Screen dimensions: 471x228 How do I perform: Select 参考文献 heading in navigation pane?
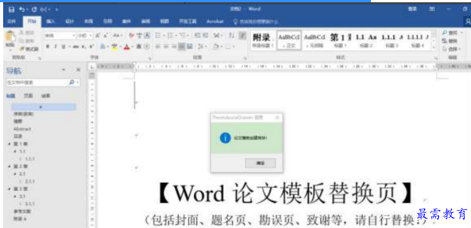(22, 211)
